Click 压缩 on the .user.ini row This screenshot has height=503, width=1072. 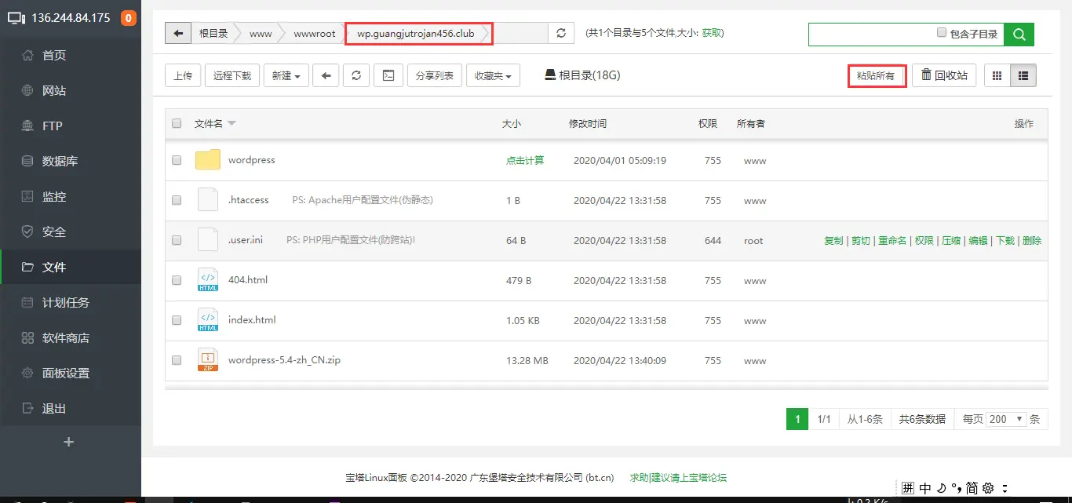[x=951, y=241]
